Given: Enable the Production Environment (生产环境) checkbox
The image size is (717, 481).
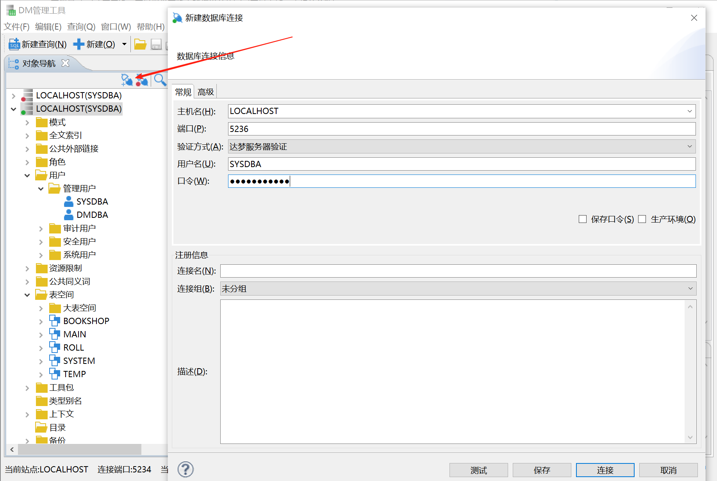Looking at the screenshot, I should coord(642,219).
